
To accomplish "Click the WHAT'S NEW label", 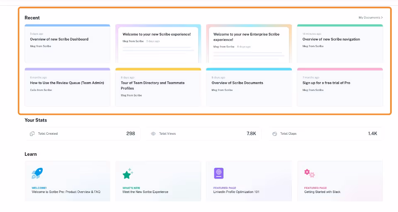I will (x=131, y=188).
